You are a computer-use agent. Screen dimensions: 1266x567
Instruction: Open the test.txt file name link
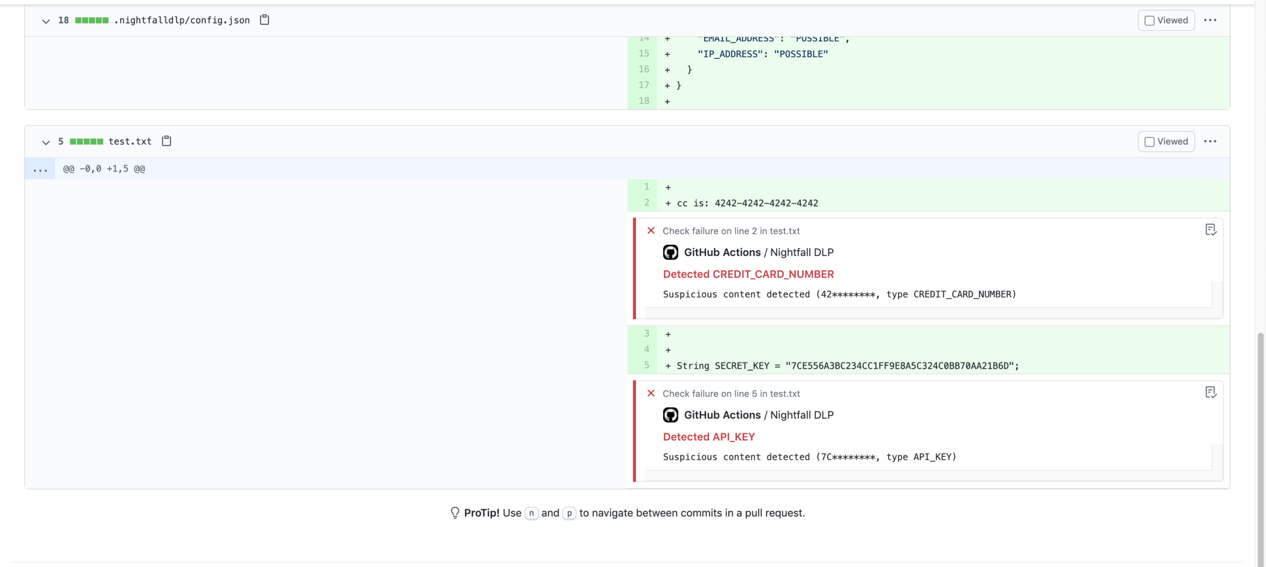[x=130, y=141]
